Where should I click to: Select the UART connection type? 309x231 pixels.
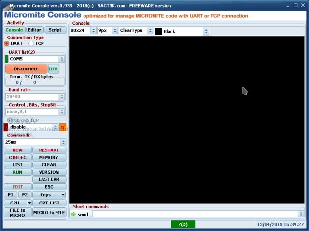click(x=7, y=43)
